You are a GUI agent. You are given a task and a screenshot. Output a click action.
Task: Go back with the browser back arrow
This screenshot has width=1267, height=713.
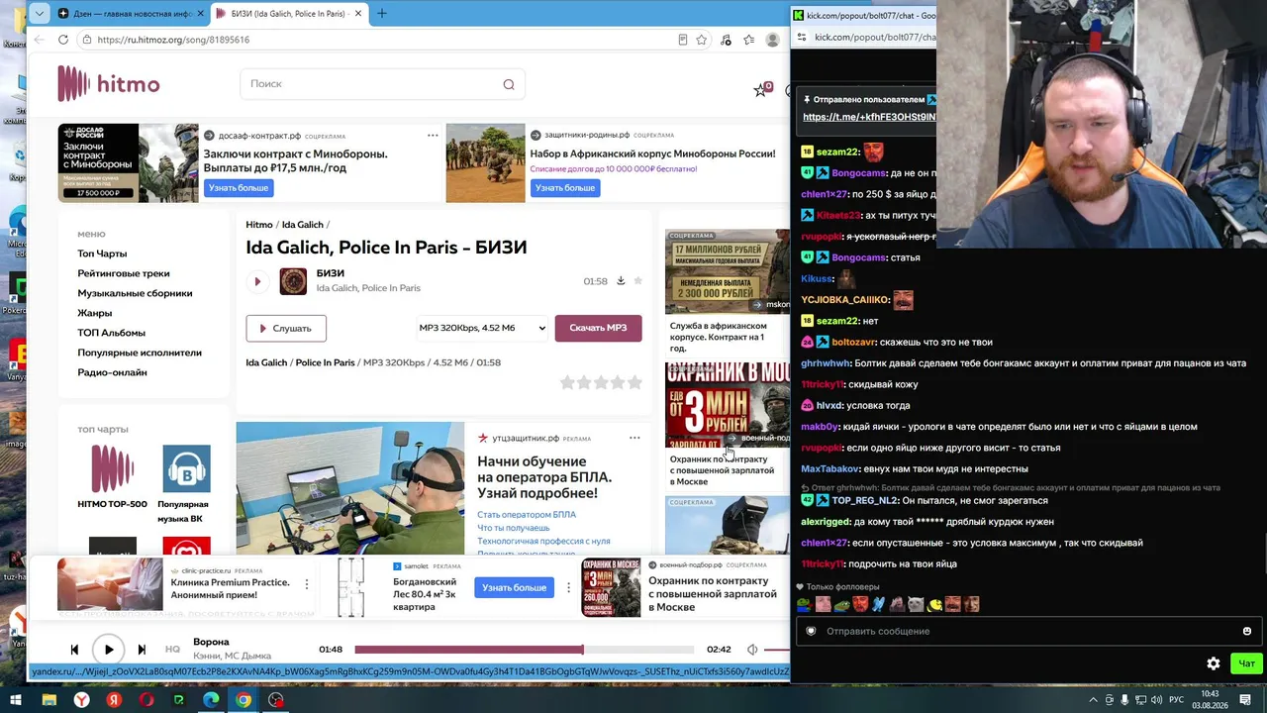click(39, 40)
